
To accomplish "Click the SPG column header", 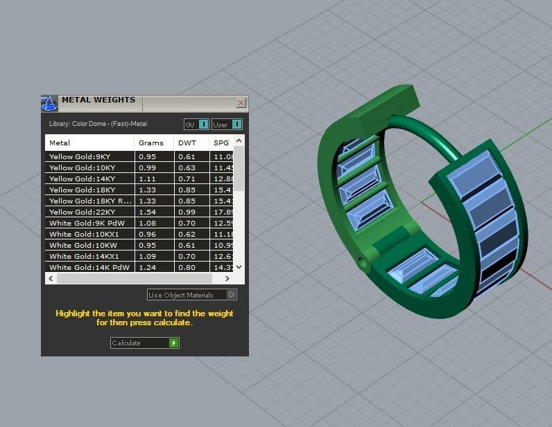I will point(221,143).
